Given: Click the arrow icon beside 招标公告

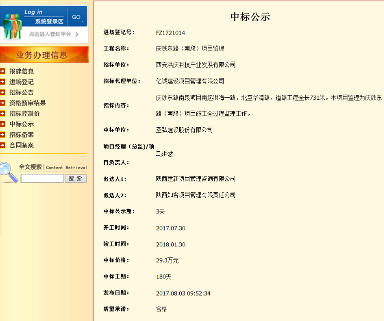Looking at the screenshot, I should coord(3,92).
